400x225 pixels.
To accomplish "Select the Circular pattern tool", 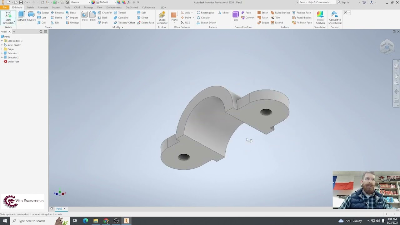I will coord(203,17).
